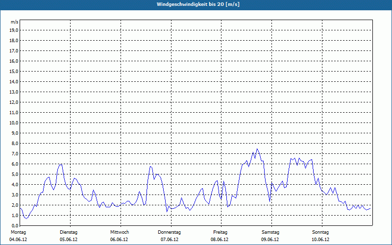Viewport: 392px width, 245px height.
Task: Select the 2,0 axis label
Action: (15, 205)
